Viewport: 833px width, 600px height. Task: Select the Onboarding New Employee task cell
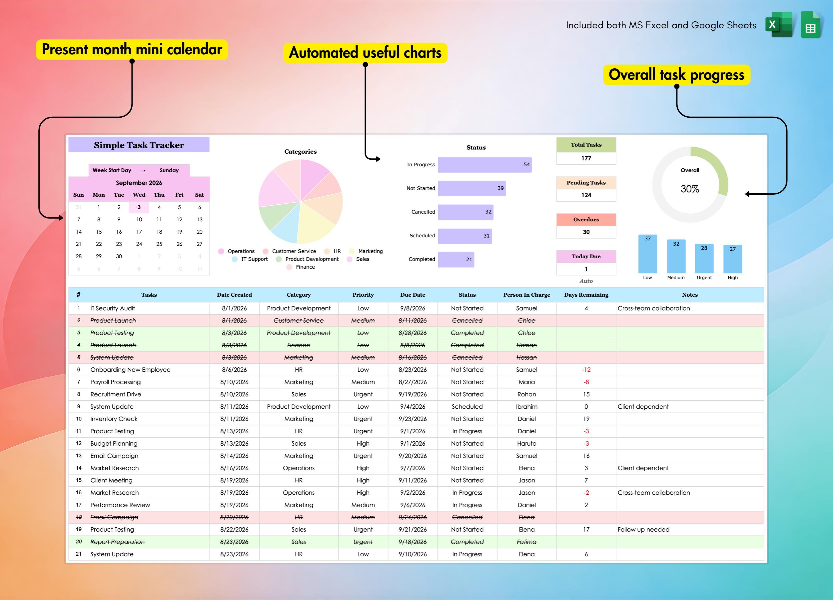pos(149,370)
